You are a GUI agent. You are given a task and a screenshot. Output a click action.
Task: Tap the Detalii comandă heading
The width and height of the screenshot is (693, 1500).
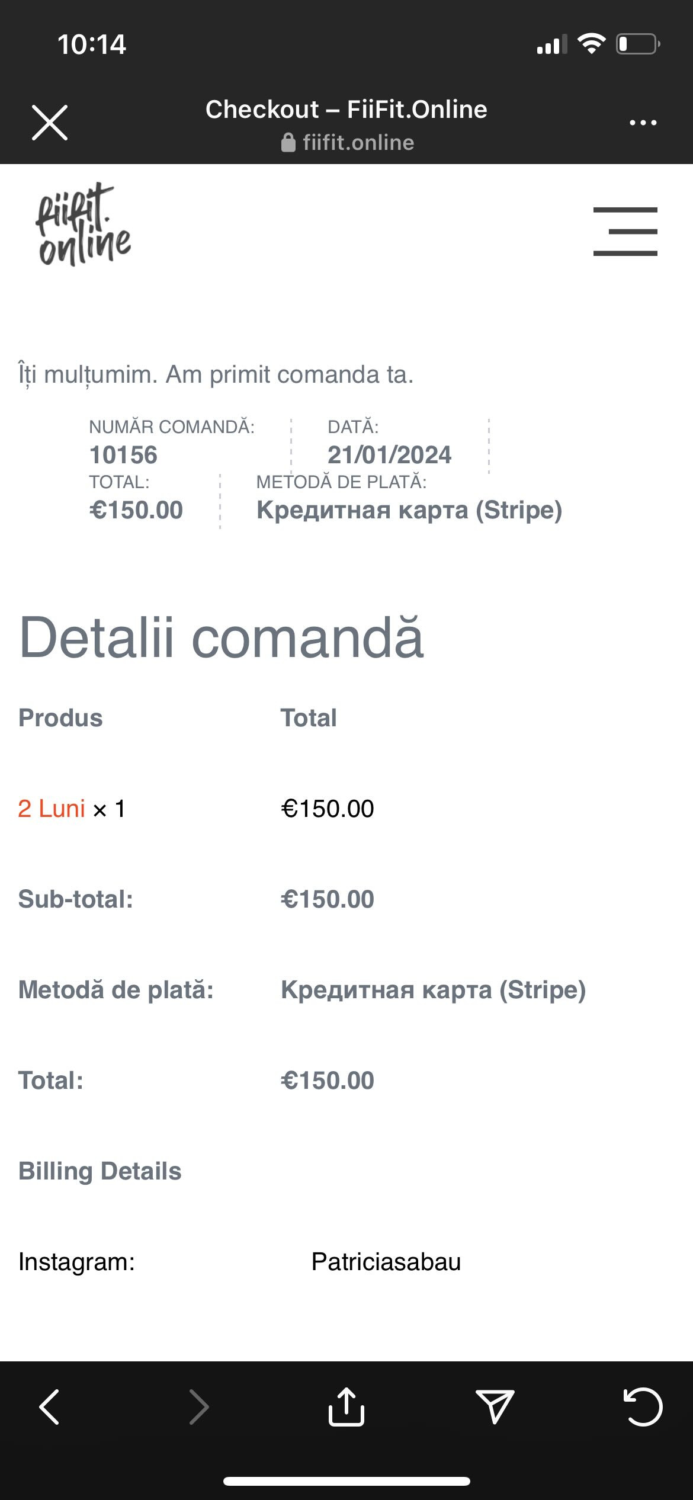pyautogui.click(x=222, y=637)
